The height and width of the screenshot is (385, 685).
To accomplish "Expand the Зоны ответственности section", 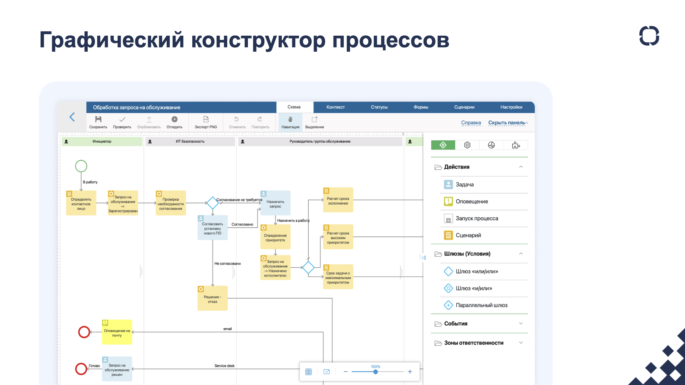I will coord(521,343).
